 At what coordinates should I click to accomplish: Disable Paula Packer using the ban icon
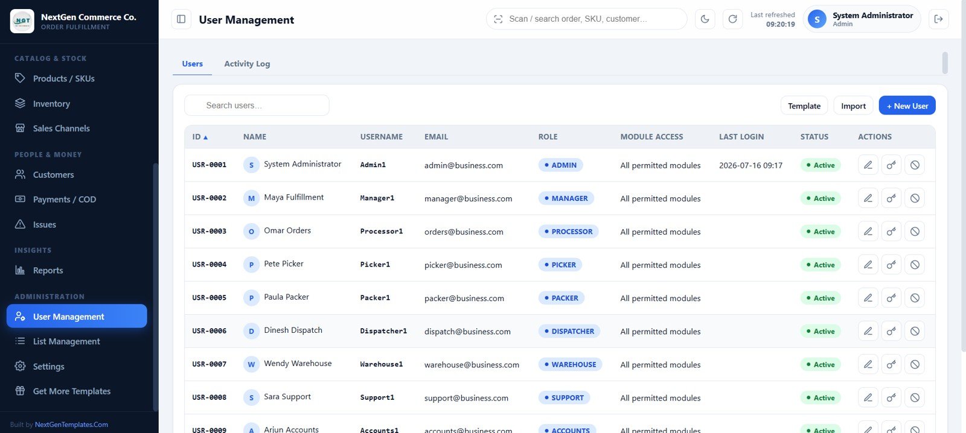coord(915,298)
